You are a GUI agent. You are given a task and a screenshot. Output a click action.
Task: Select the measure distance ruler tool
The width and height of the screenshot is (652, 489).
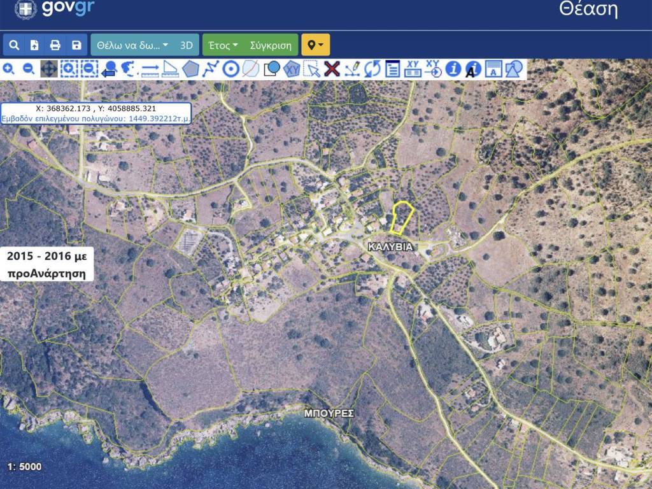(150, 69)
